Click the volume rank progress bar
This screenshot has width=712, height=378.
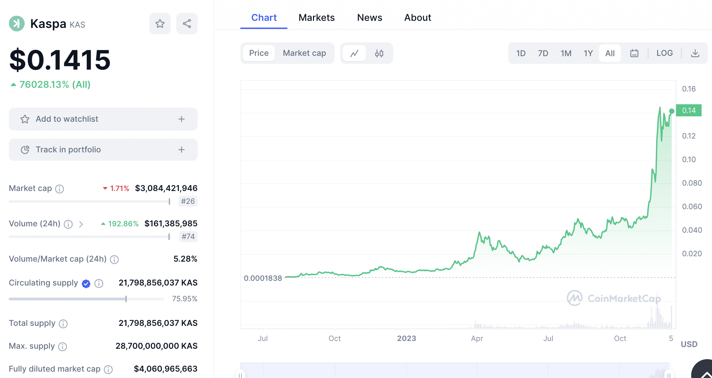[89, 237]
